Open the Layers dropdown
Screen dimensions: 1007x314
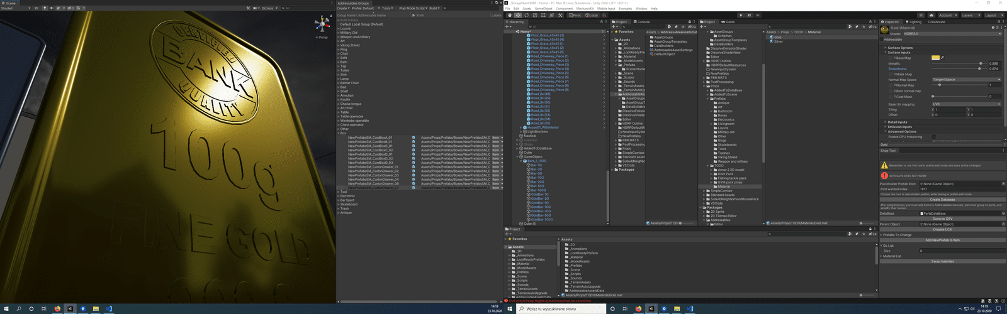(x=970, y=15)
